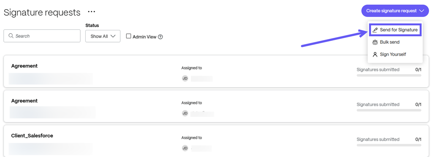Open the Client_Salesforce signature request
The width and height of the screenshot is (435, 157).
click(216, 141)
